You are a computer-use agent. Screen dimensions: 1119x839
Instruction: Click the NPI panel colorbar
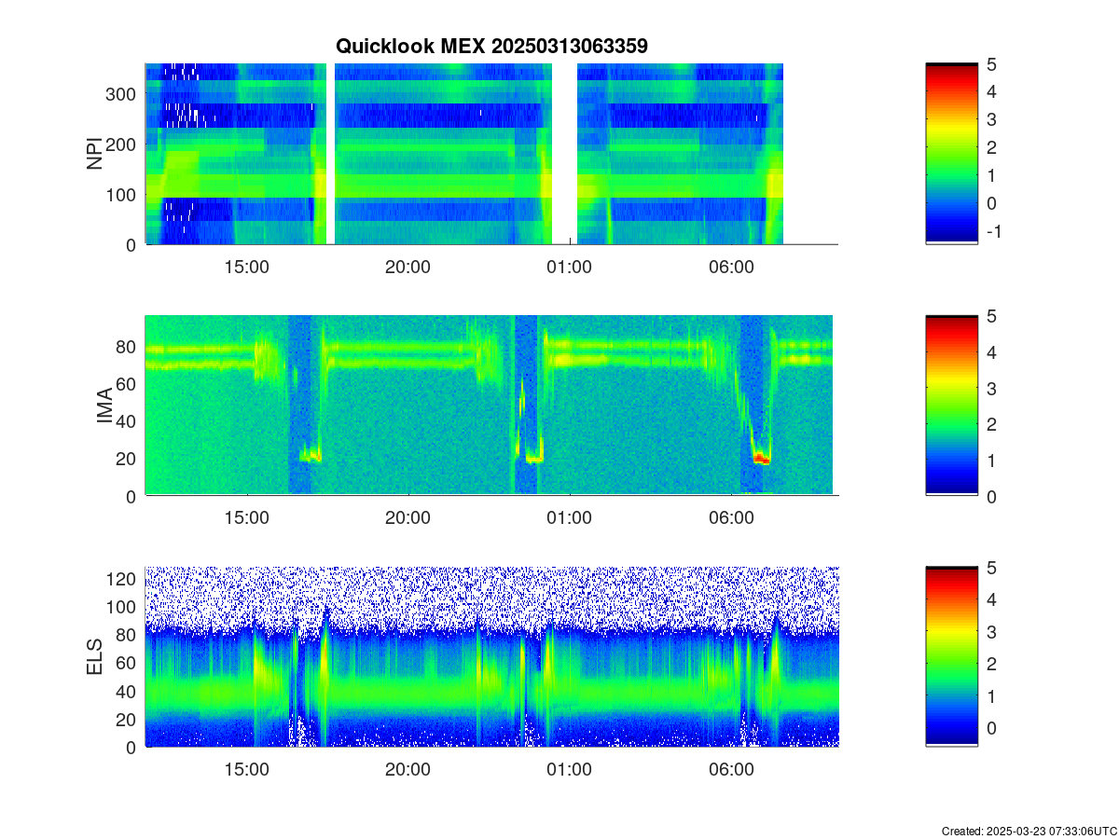click(952, 154)
